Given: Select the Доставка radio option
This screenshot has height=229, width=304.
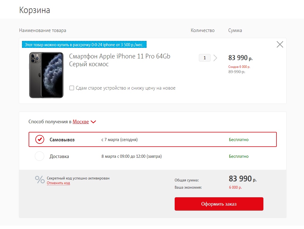Looking at the screenshot, I should 39,156.
